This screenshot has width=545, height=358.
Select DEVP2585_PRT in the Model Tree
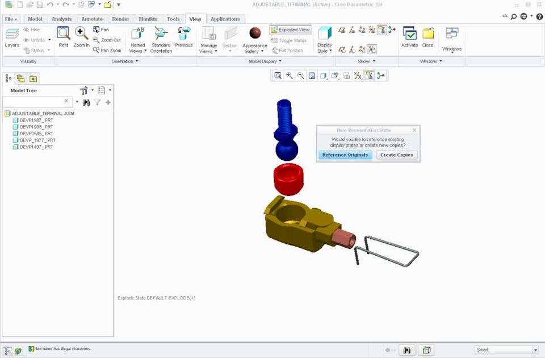(37, 134)
